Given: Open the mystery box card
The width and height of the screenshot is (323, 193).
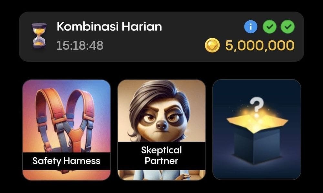Looking at the screenshot, I should point(257,130).
